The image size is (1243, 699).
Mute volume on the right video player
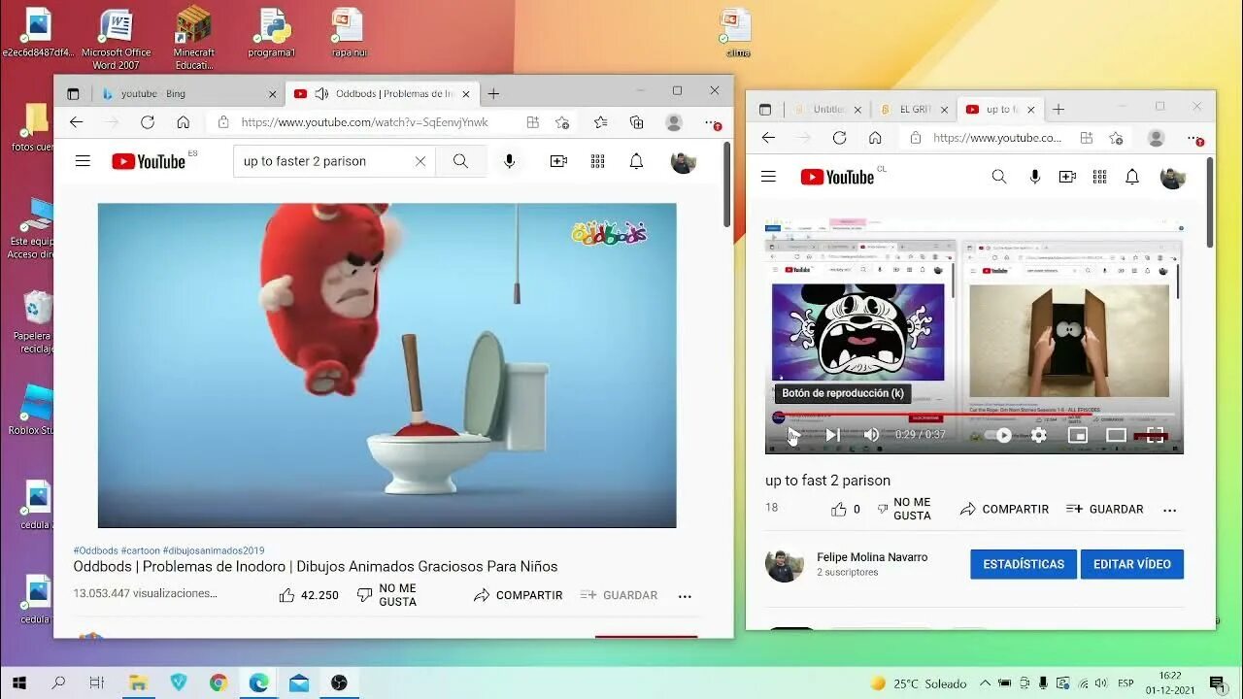click(871, 435)
